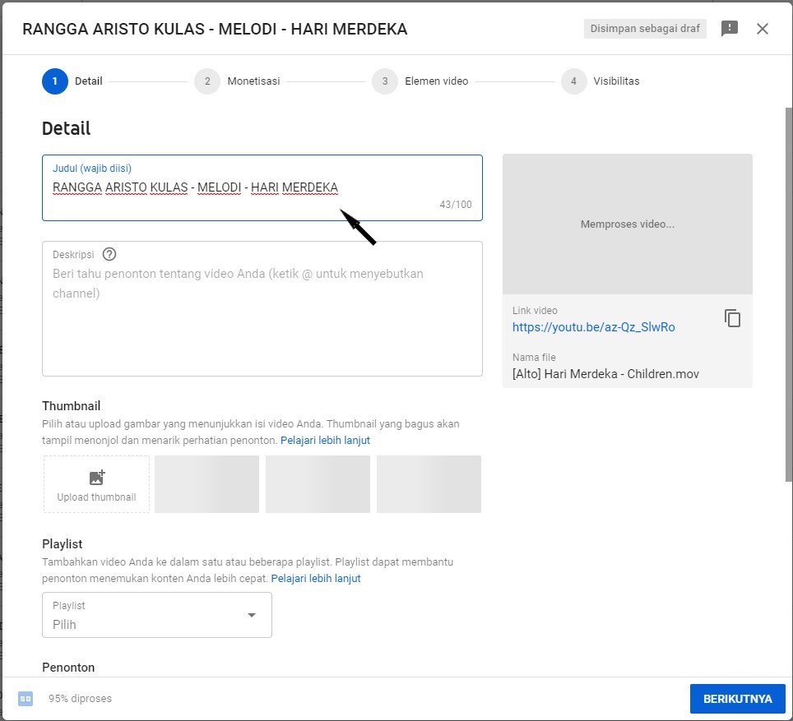Click the SD processing status icon
The height and width of the screenshot is (721, 793).
tap(26, 699)
